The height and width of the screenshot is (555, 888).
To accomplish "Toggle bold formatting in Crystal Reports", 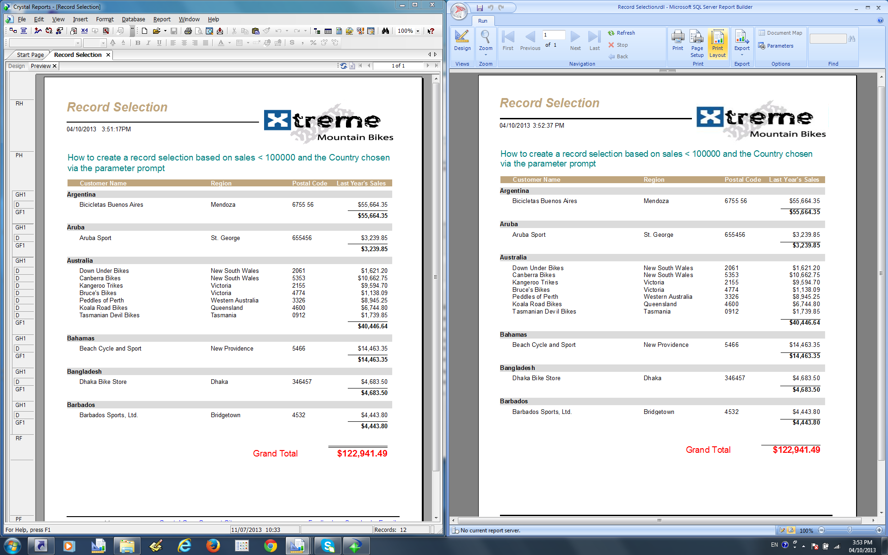I will [138, 43].
